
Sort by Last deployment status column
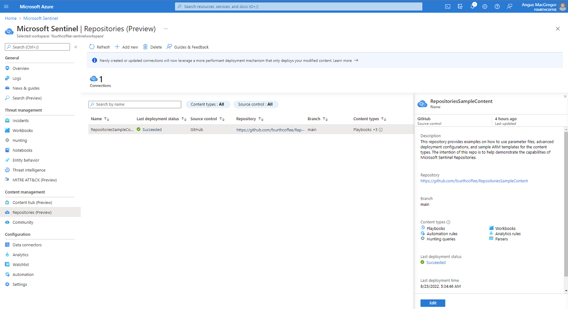point(161,119)
